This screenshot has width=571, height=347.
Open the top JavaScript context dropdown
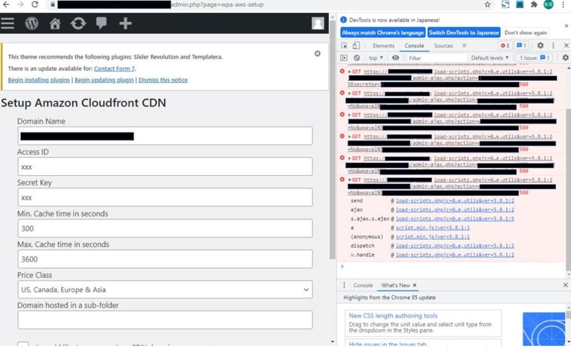tap(376, 58)
